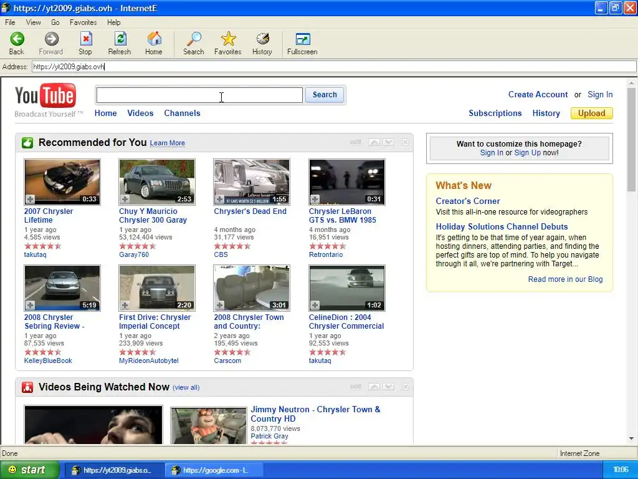Click the yellow Upload button
This screenshot has width=638, height=479.
592,114
